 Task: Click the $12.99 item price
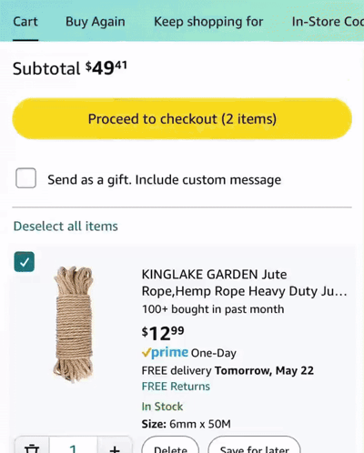163,333
